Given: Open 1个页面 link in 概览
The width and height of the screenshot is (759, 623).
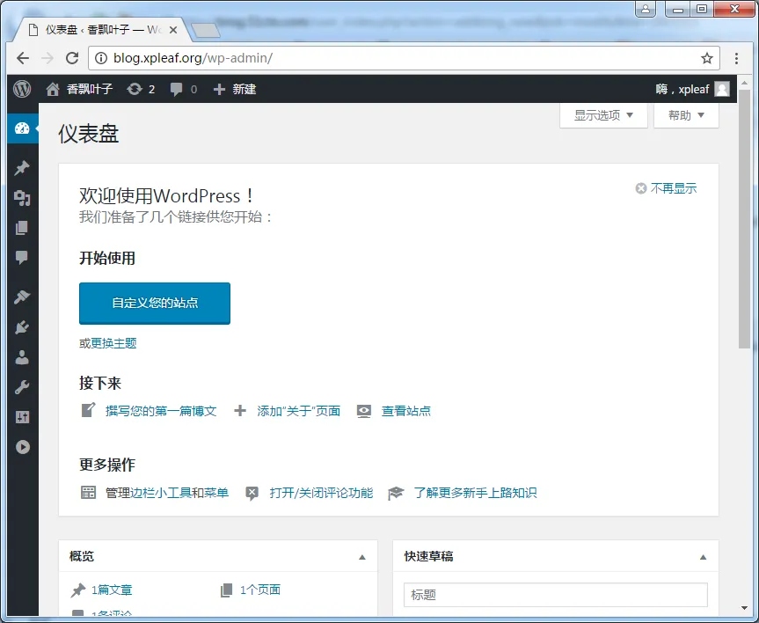Looking at the screenshot, I should tap(260, 590).
